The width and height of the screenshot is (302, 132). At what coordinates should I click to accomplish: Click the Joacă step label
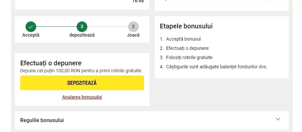coord(133,35)
